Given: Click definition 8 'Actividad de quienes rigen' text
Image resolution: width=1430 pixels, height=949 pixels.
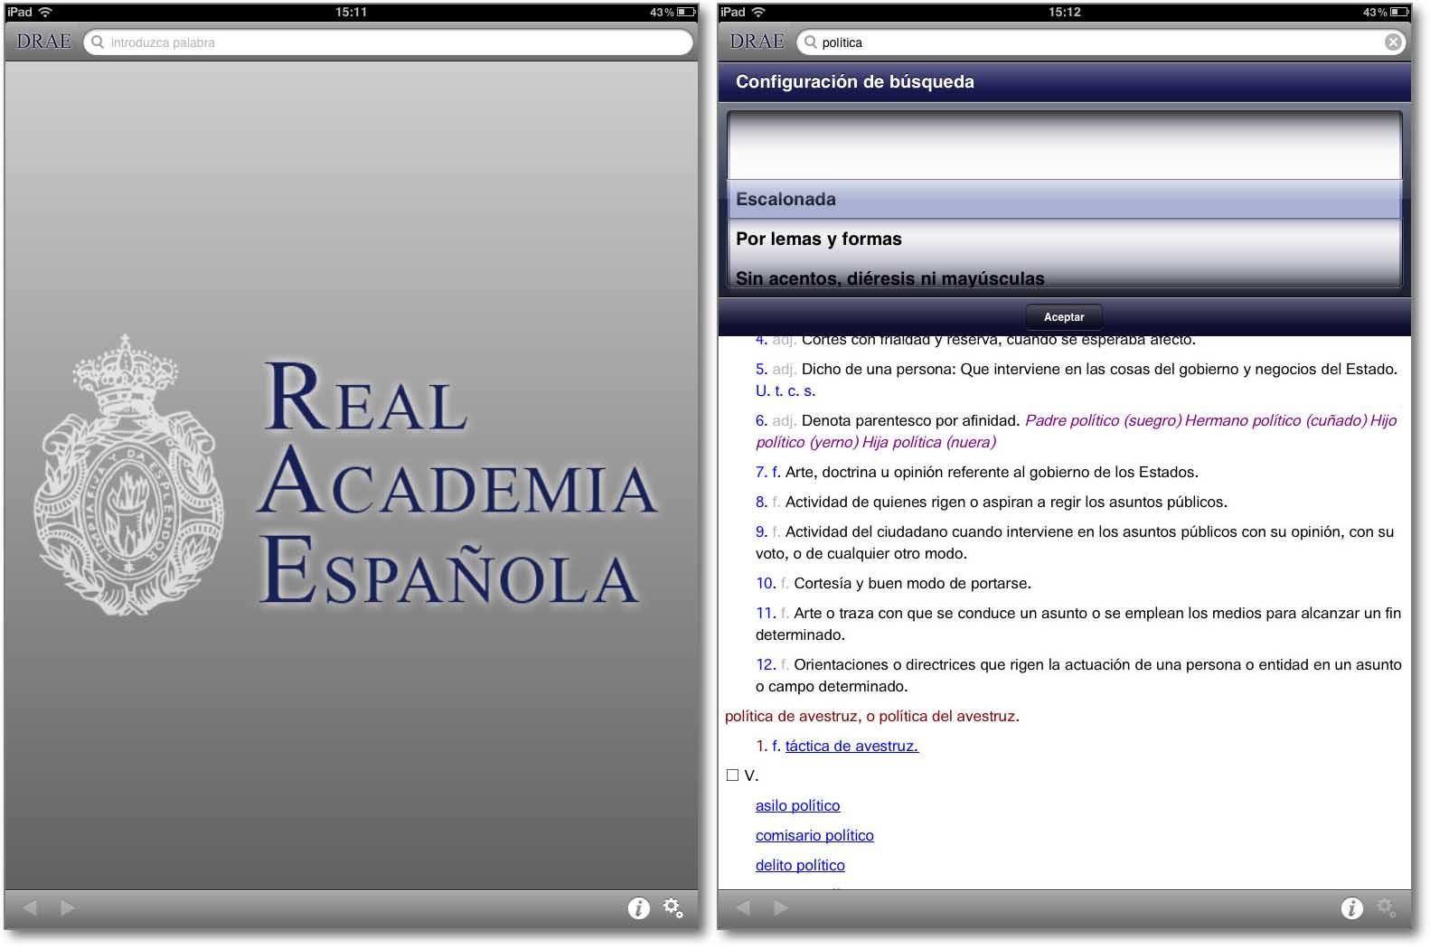Looking at the screenshot, I should pyautogui.click(x=1006, y=502).
